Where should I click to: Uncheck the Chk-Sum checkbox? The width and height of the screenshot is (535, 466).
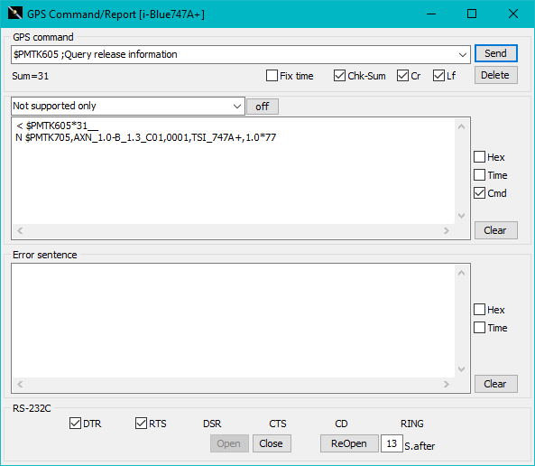pos(339,76)
